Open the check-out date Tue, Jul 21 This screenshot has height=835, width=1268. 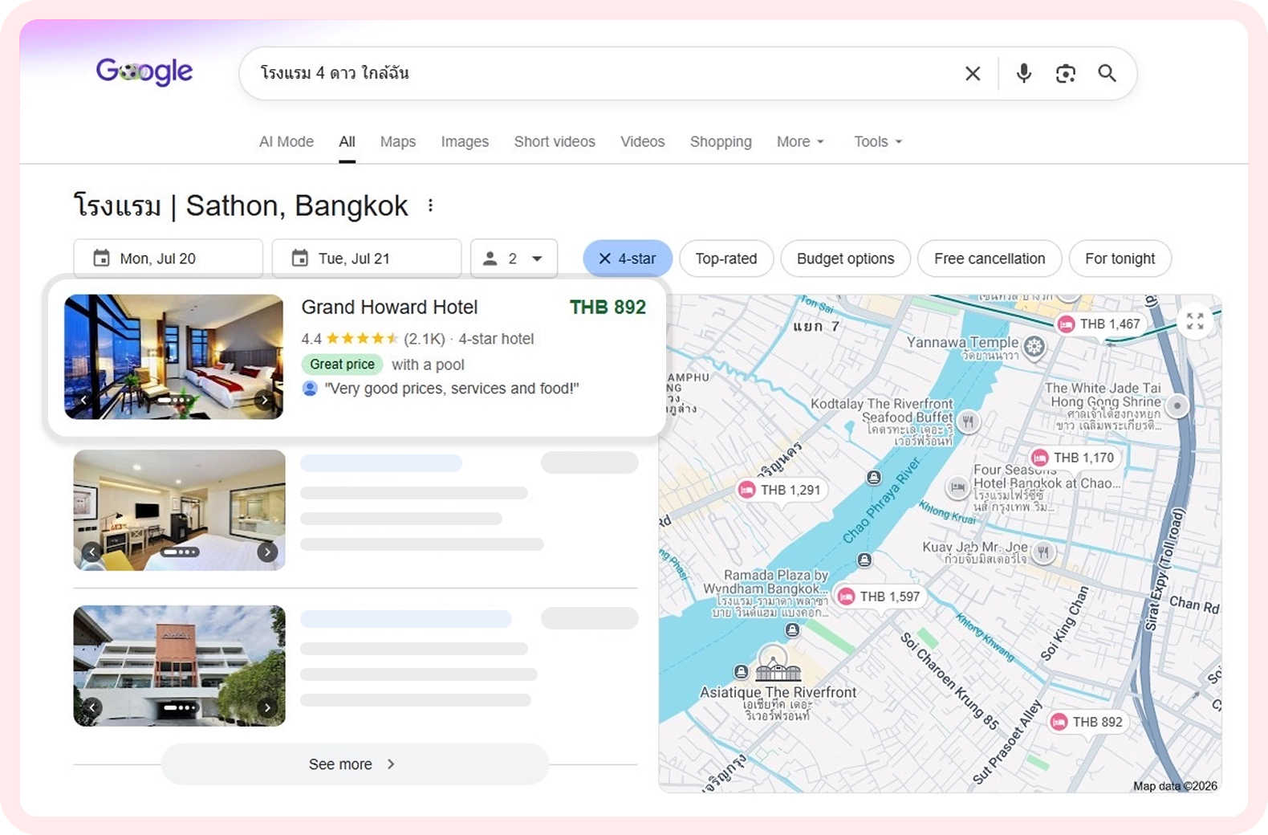tap(367, 259)
